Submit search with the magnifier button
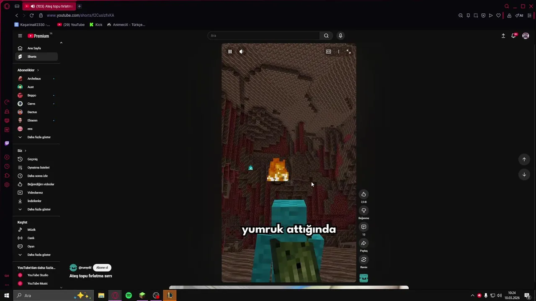 coord(326,36)
